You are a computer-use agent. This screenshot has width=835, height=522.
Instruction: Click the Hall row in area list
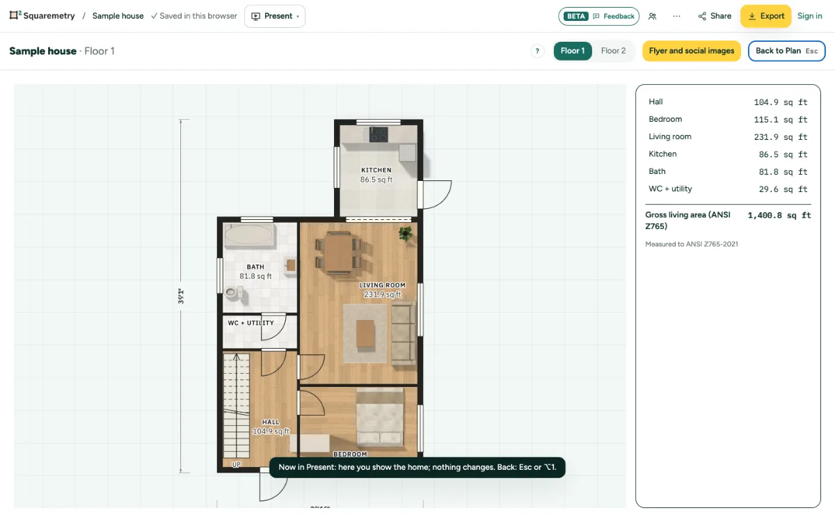728,102
